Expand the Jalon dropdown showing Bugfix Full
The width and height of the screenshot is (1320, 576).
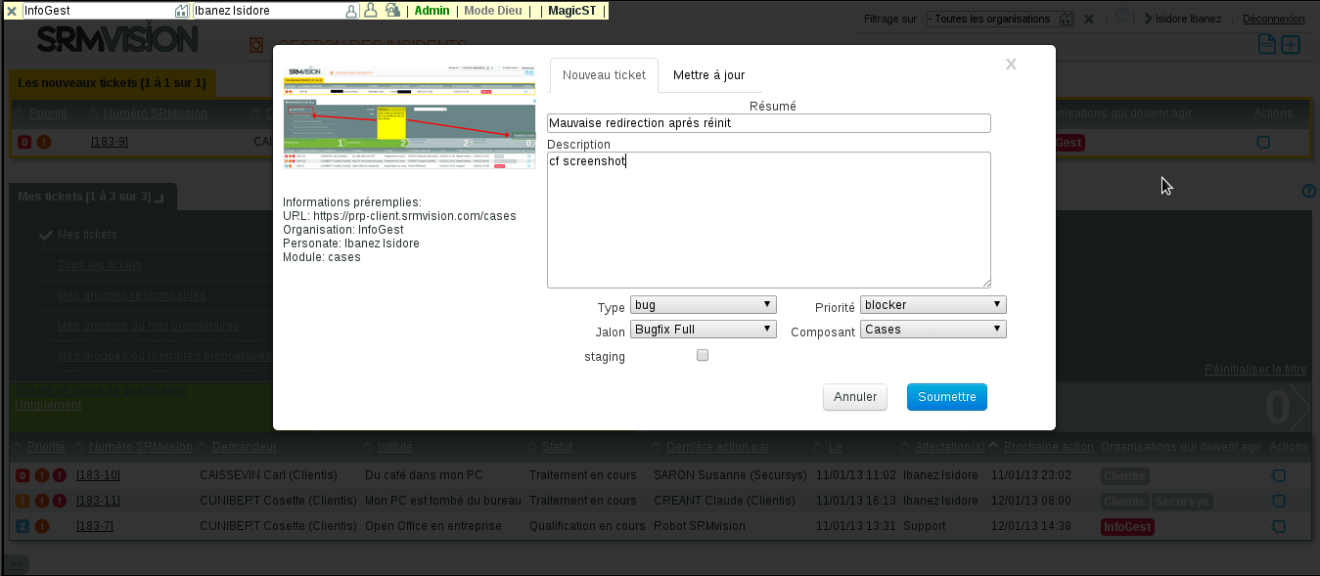click(703, 330)
